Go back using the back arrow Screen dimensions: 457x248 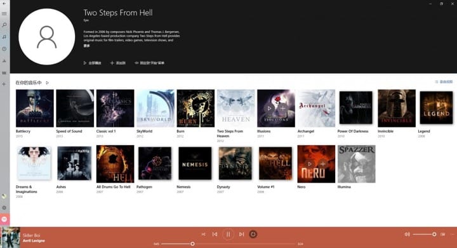(x=4, y=4)
